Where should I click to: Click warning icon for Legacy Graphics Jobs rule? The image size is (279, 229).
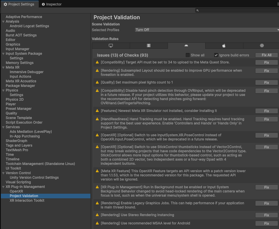point(97,203)
